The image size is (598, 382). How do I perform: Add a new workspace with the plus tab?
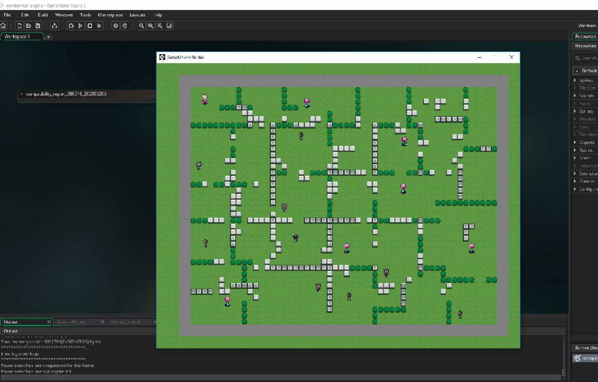coord(49,37)
